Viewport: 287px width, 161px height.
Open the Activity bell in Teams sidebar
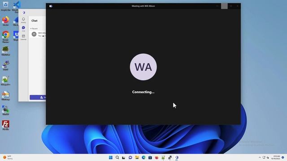(x=23, y=20)
